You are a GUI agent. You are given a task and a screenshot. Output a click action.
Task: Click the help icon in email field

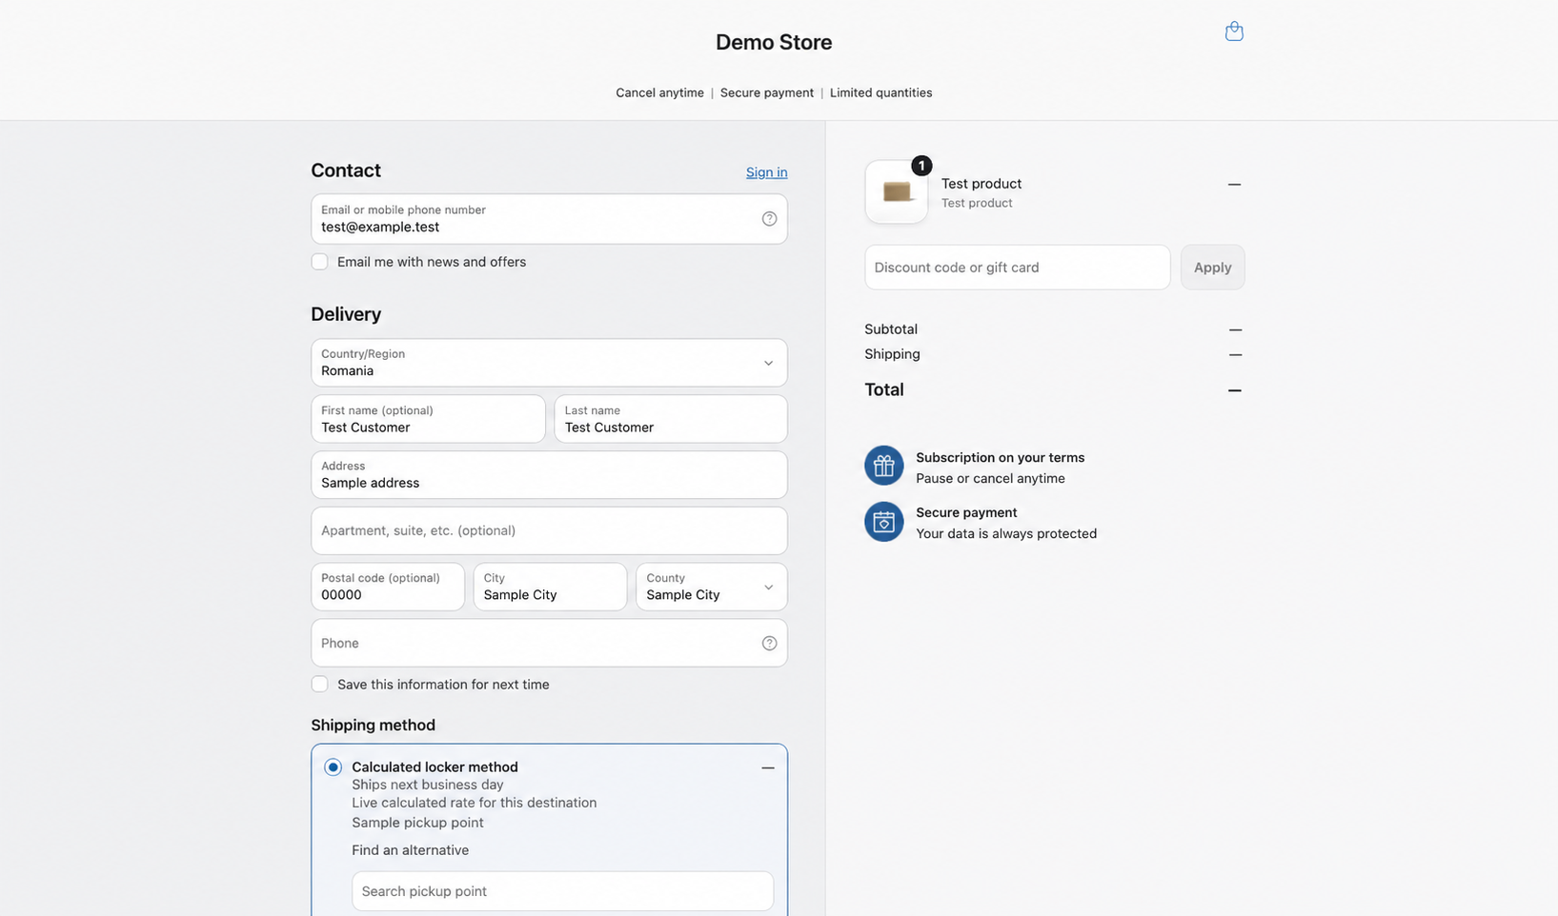click(x=769, y=219)
